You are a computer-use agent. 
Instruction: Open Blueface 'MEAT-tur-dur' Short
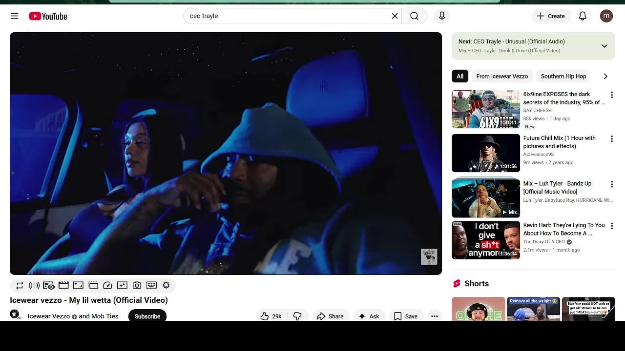pos(588,309)
